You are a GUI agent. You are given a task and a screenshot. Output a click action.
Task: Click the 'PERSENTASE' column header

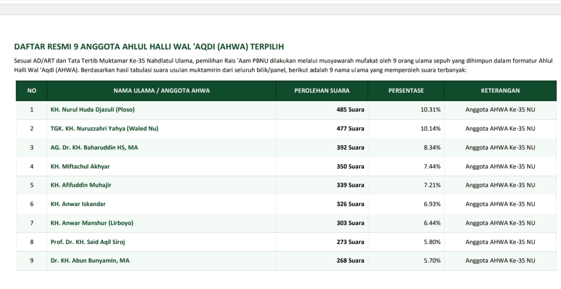(406, 91)
